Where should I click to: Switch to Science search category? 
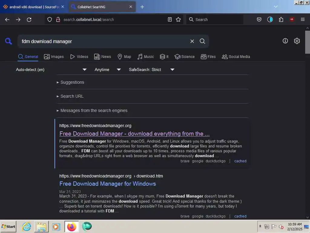pos(184,57)
